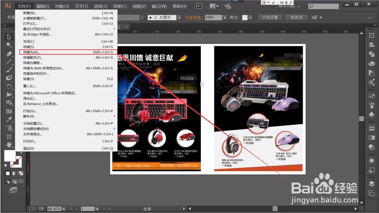Viewport: 379px width, 213px height.
Task: Select the Artboard tool
Action: [9, 136]
